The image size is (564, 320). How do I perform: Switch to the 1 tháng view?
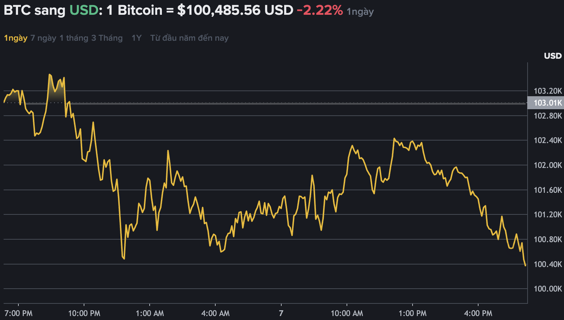click(x=74, y=37)
